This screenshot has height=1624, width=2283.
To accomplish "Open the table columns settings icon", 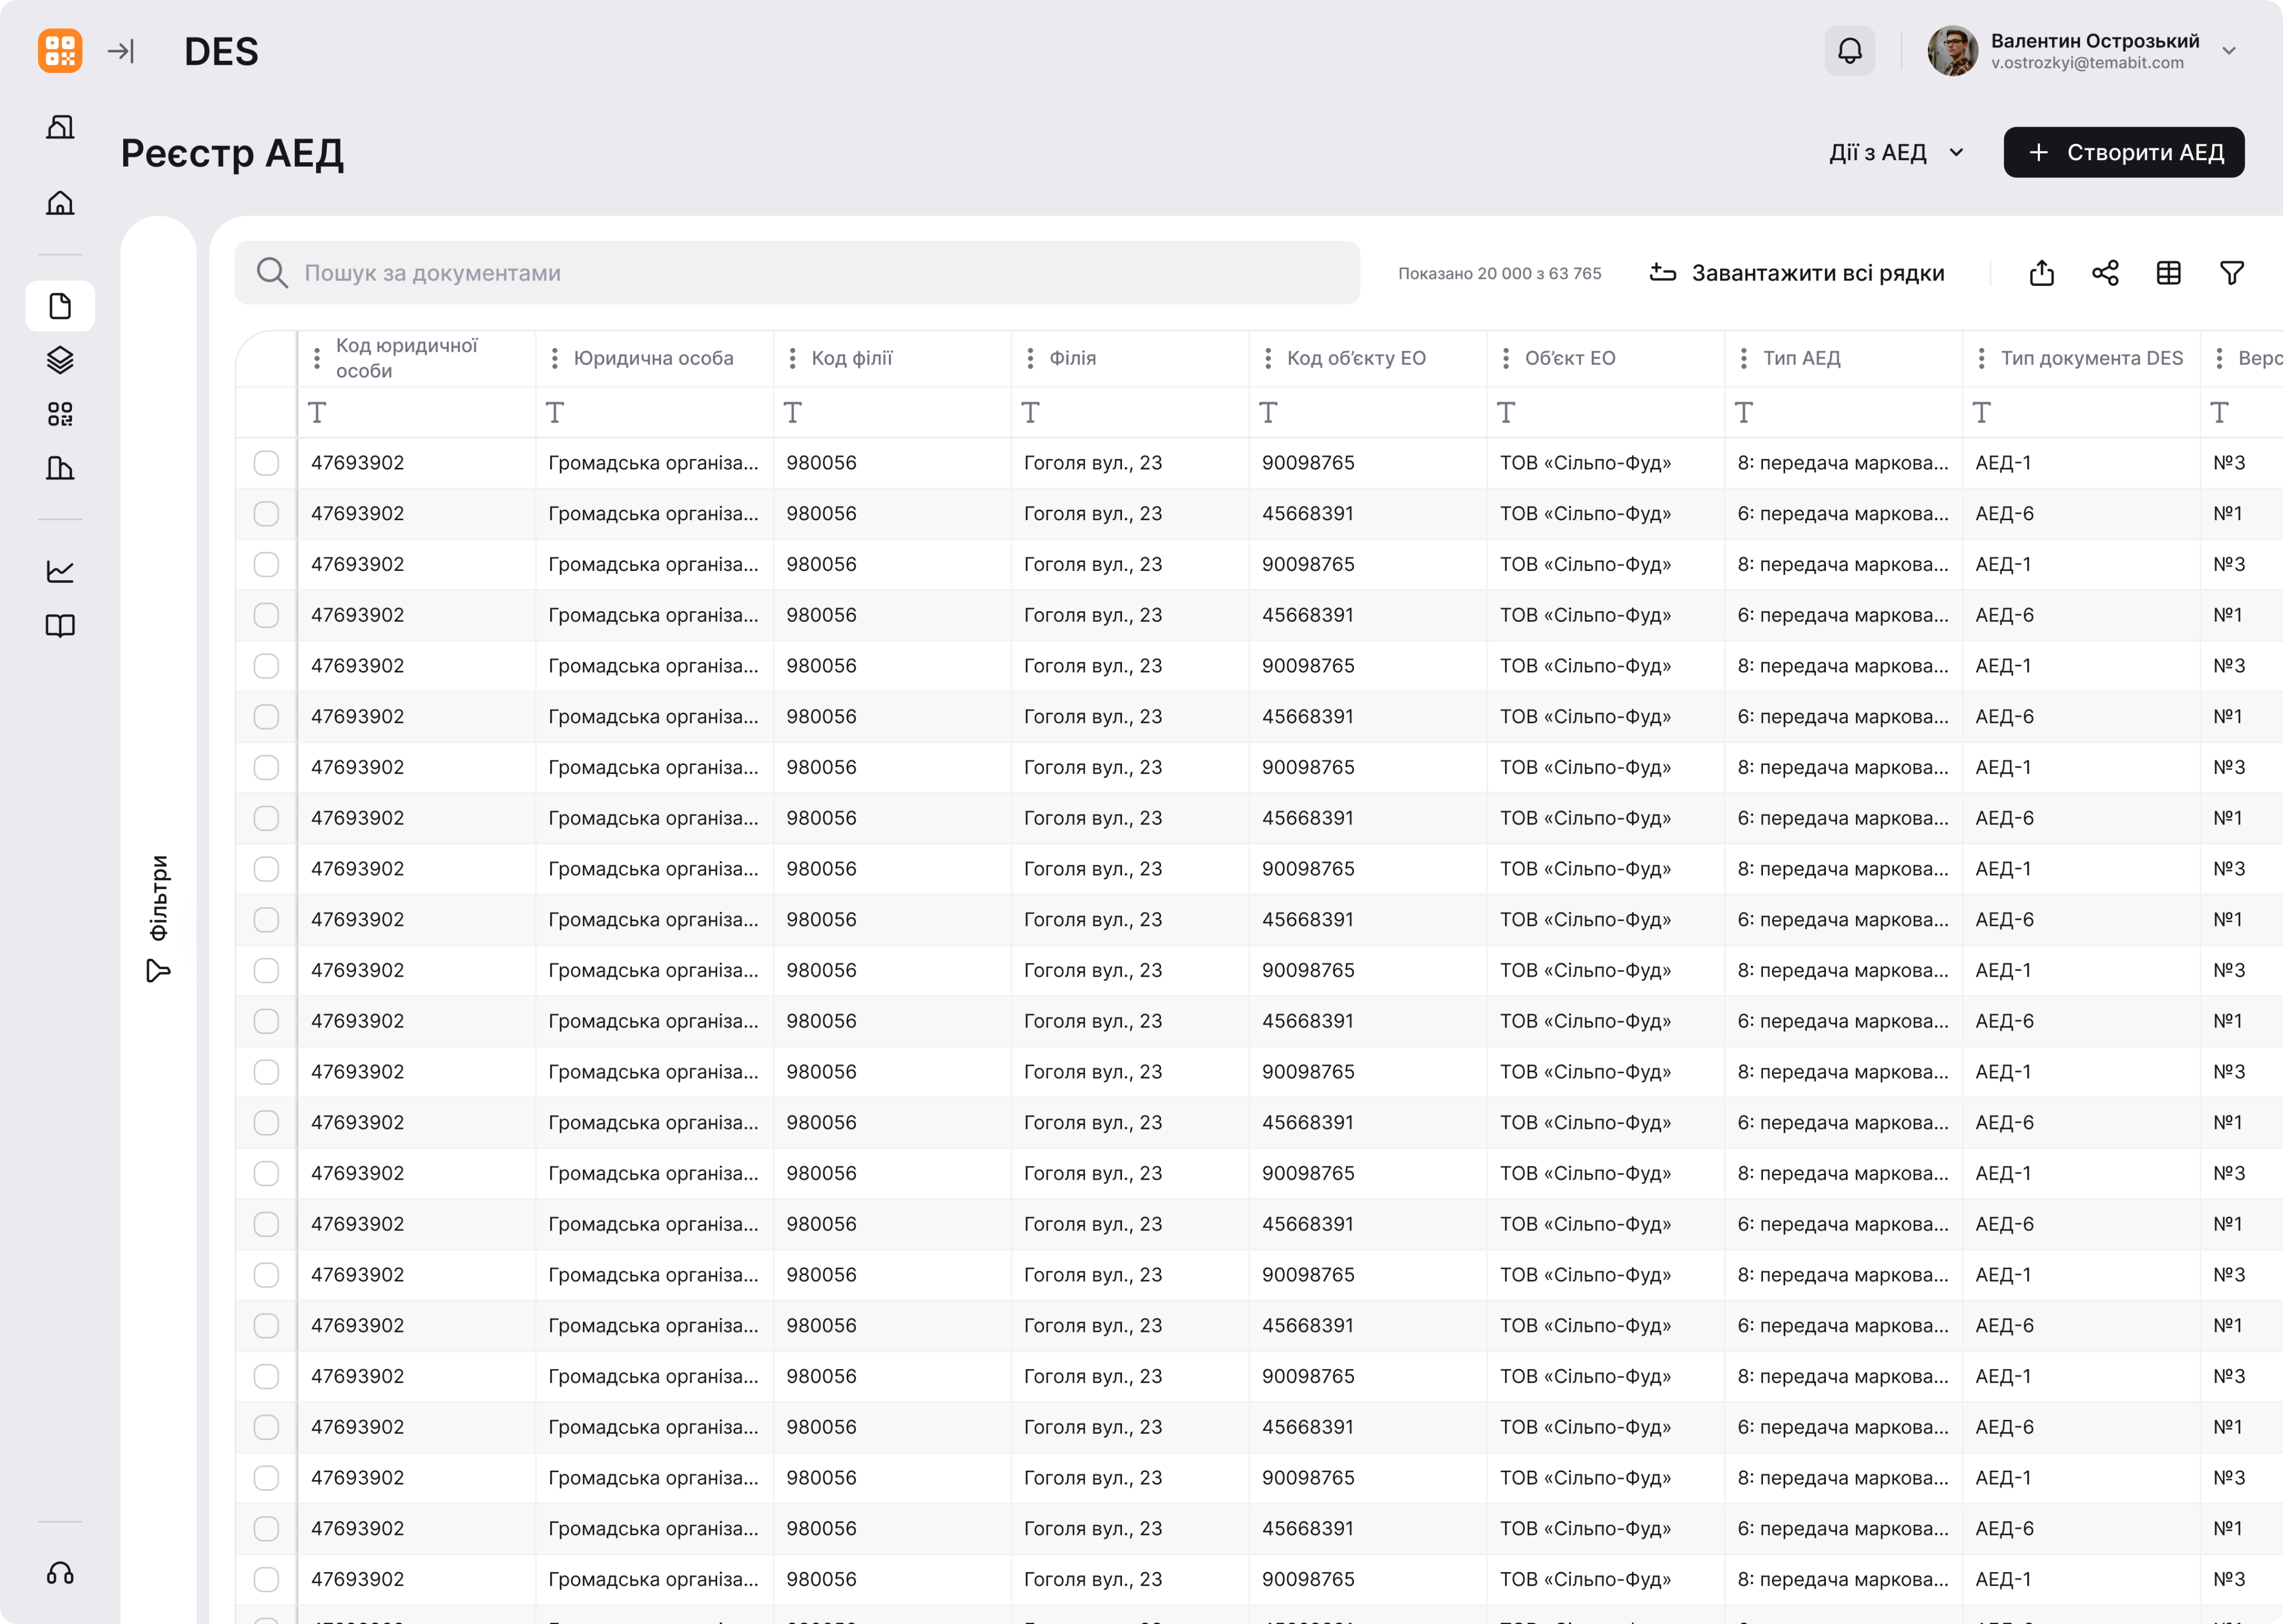I will tap(2168, 273).
